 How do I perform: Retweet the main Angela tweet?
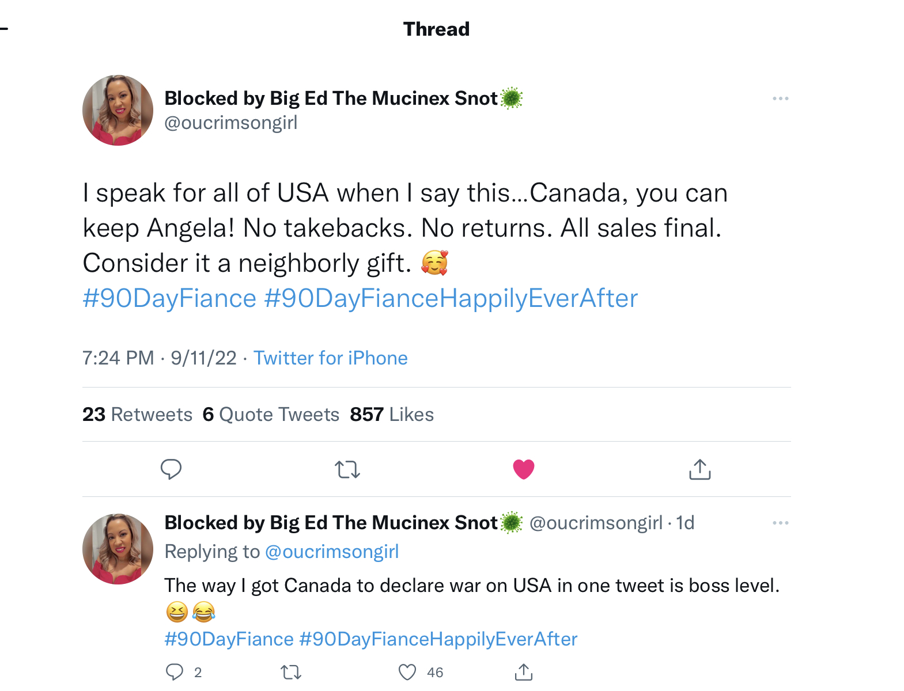pos(347,470)
